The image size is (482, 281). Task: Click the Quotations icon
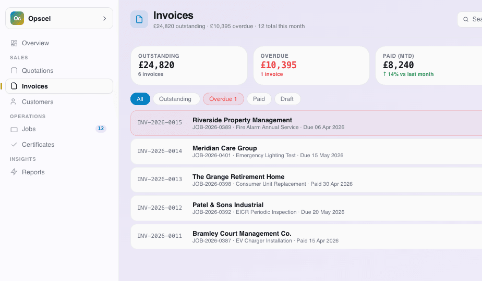pos(14,71)
